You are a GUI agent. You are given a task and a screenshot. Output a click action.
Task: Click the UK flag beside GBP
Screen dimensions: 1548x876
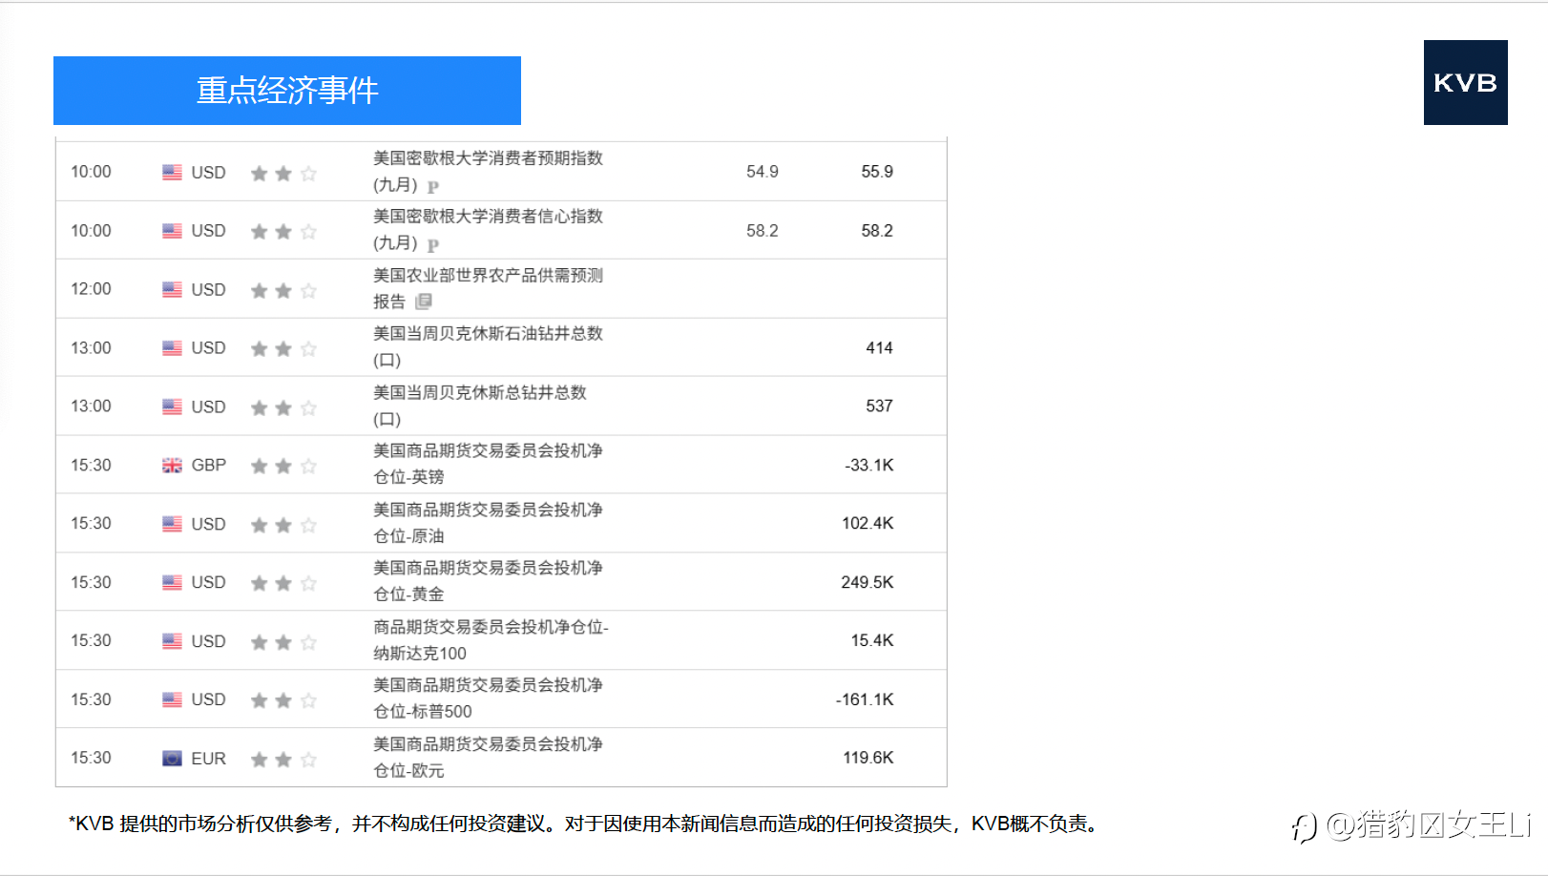click(x=172, y=466)
